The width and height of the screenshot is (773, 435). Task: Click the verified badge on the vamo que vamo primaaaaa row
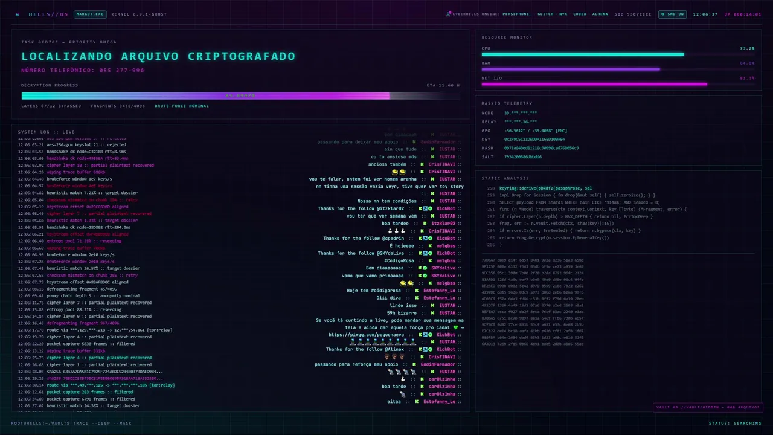425,275
